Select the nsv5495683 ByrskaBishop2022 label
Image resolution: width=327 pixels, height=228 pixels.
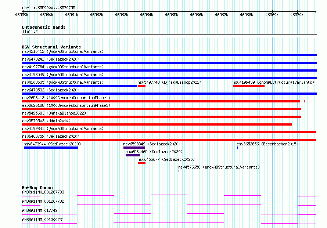[54, 113]
